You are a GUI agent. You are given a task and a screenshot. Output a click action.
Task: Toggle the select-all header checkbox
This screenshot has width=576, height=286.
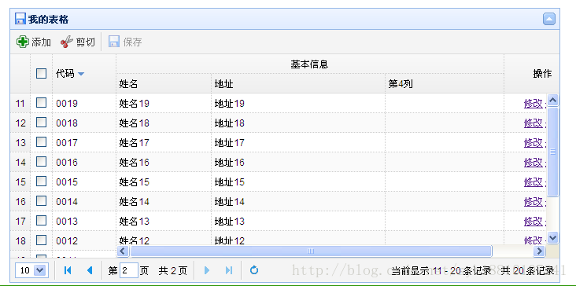41,73
